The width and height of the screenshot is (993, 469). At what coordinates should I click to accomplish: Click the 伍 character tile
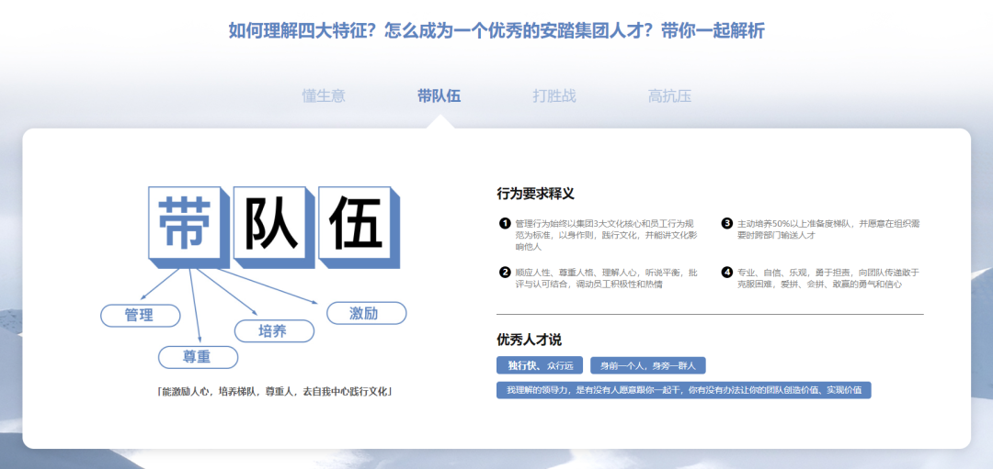tap(360, 227)
